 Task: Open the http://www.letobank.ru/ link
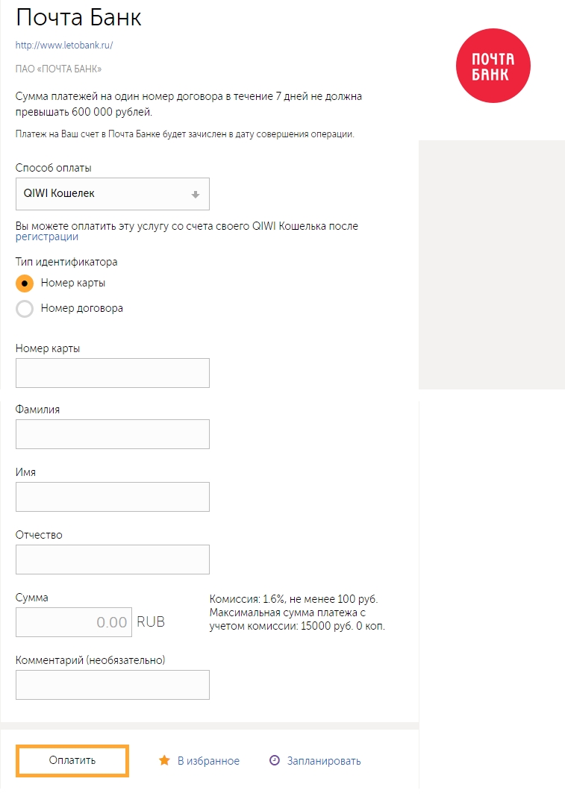point(63,45)
